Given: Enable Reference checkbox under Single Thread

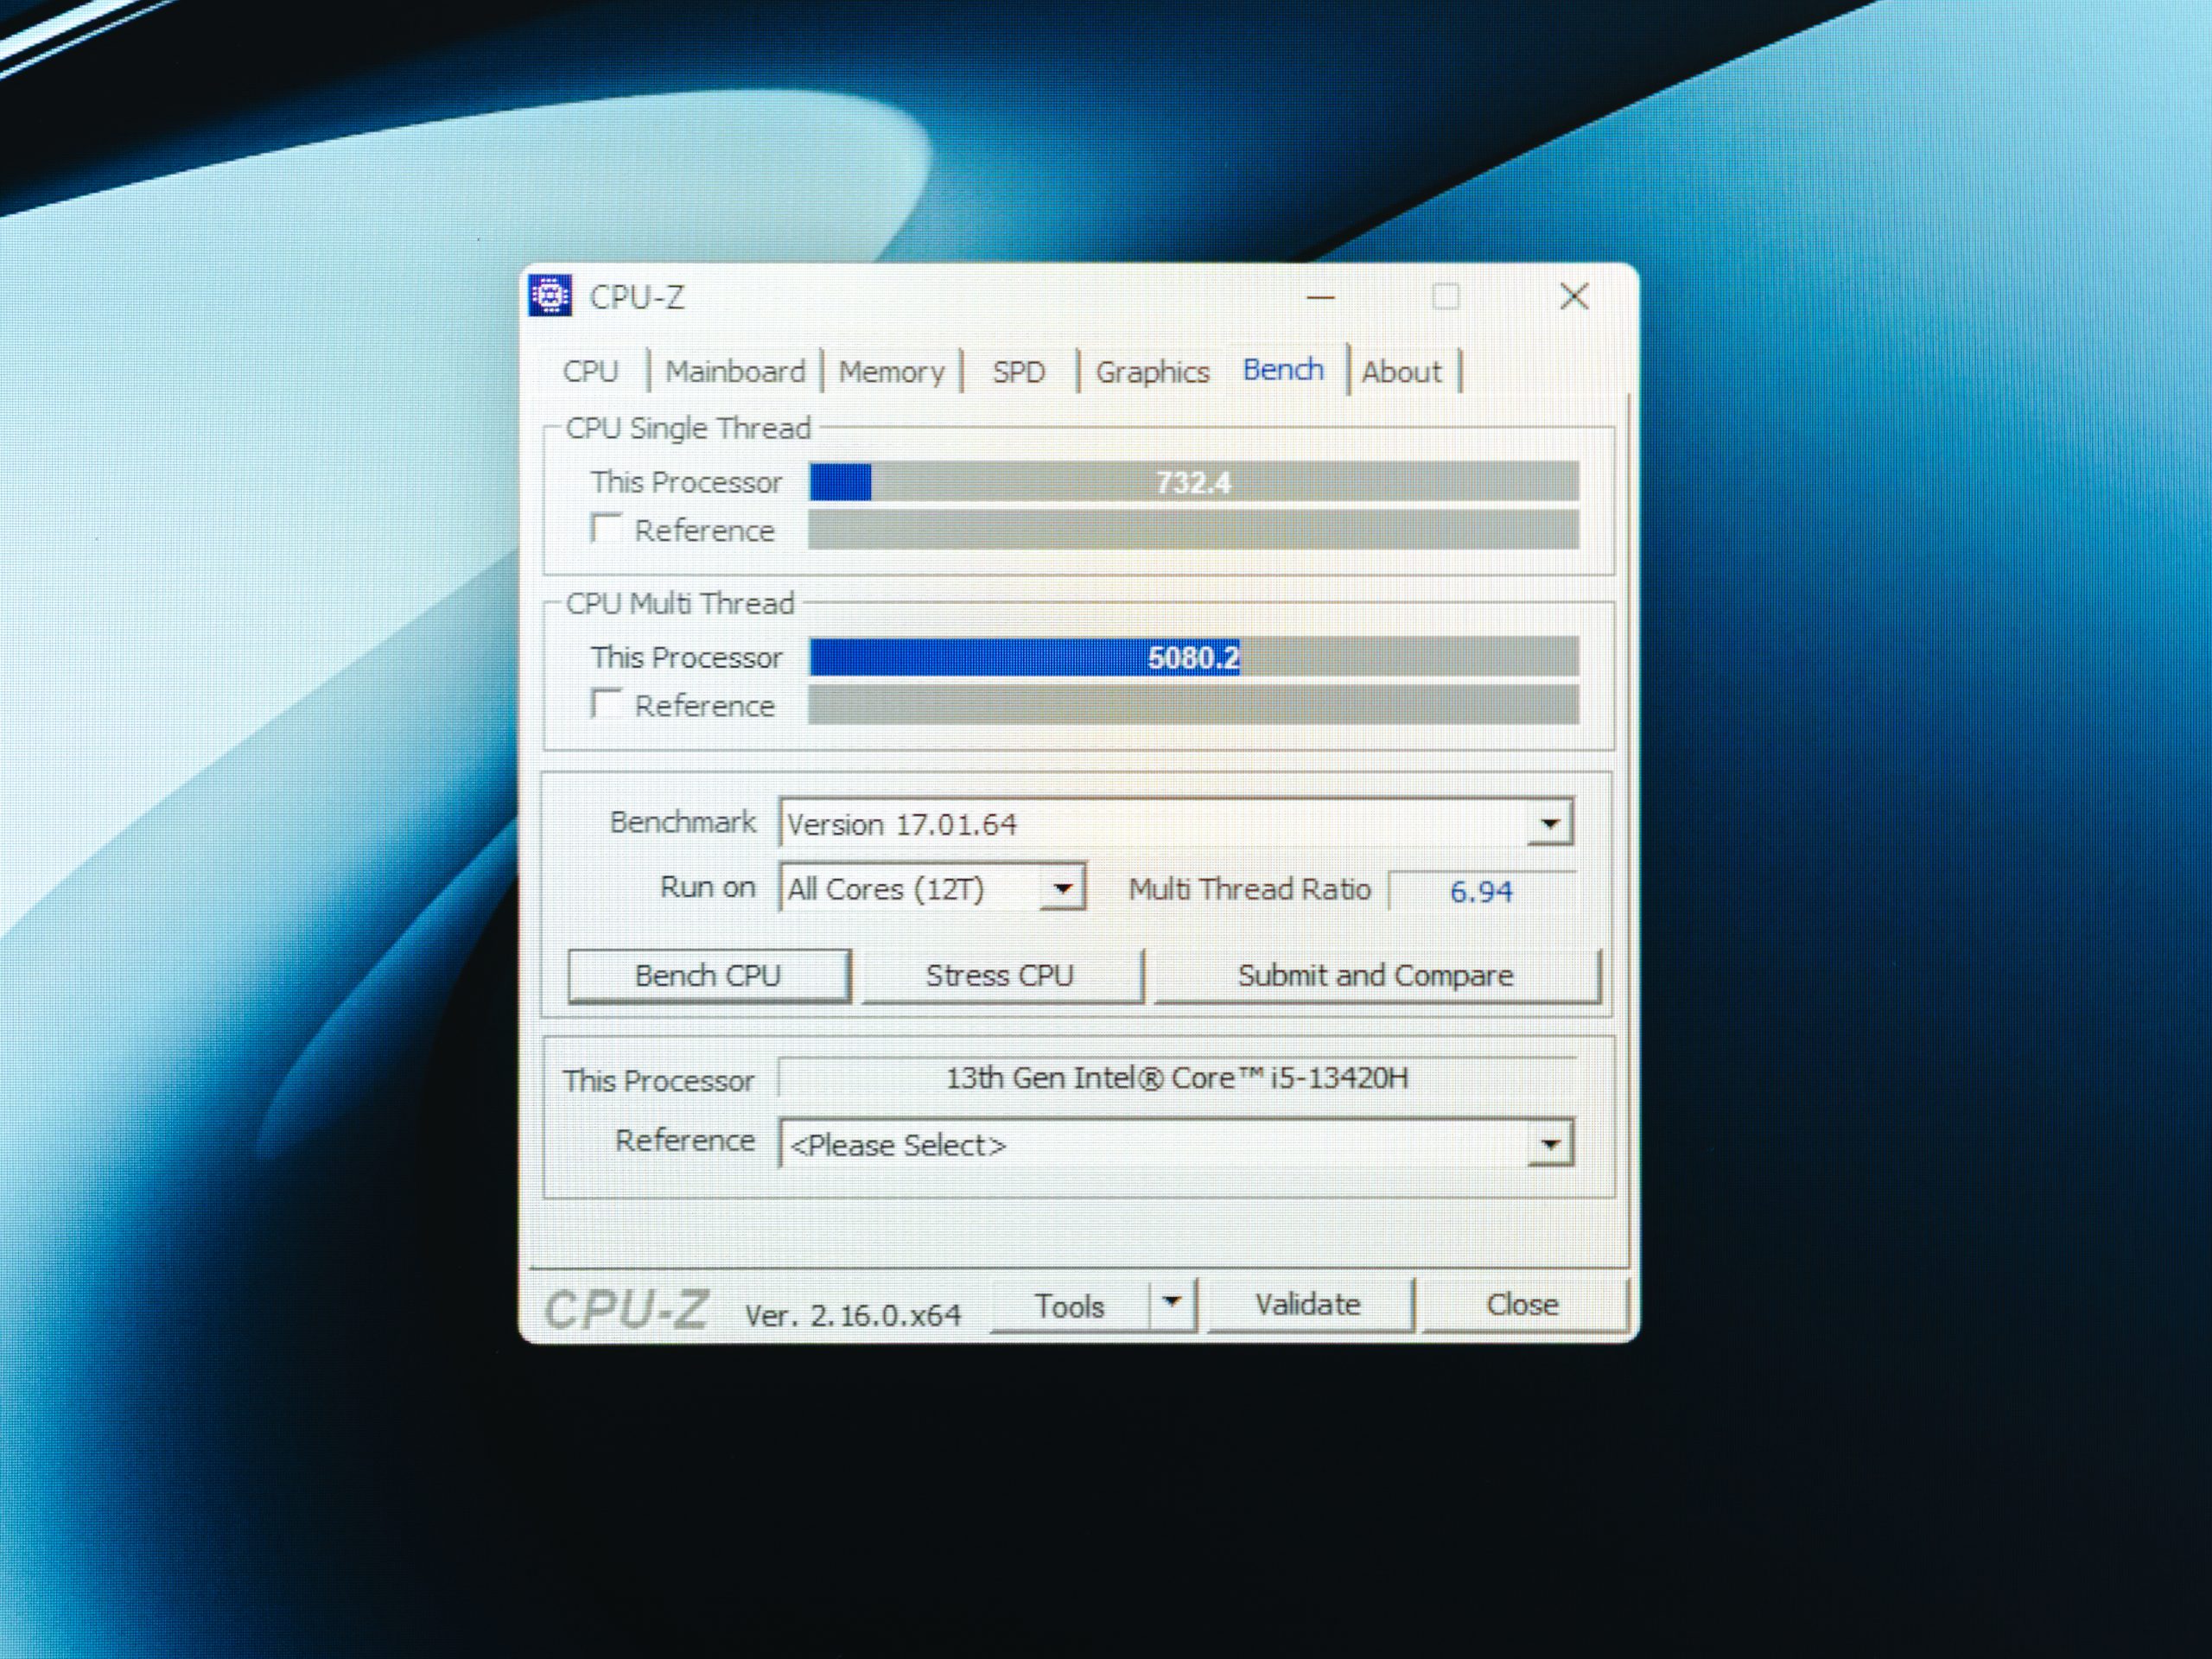Looking at the screenshot, I should pos(606,528).
